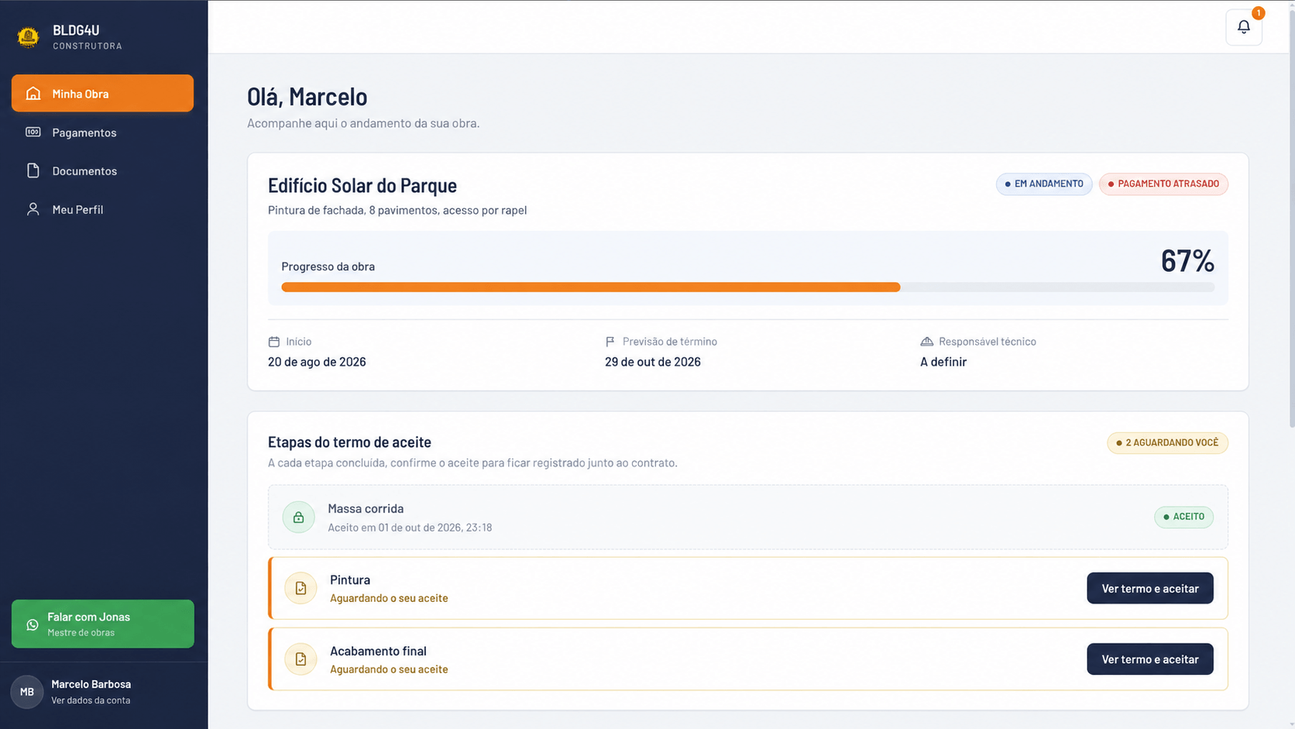The width and height of the screenshot is (1295, 729).
Task: Click the hard hat icon by Responsável técnico
Action: point(926,342)
